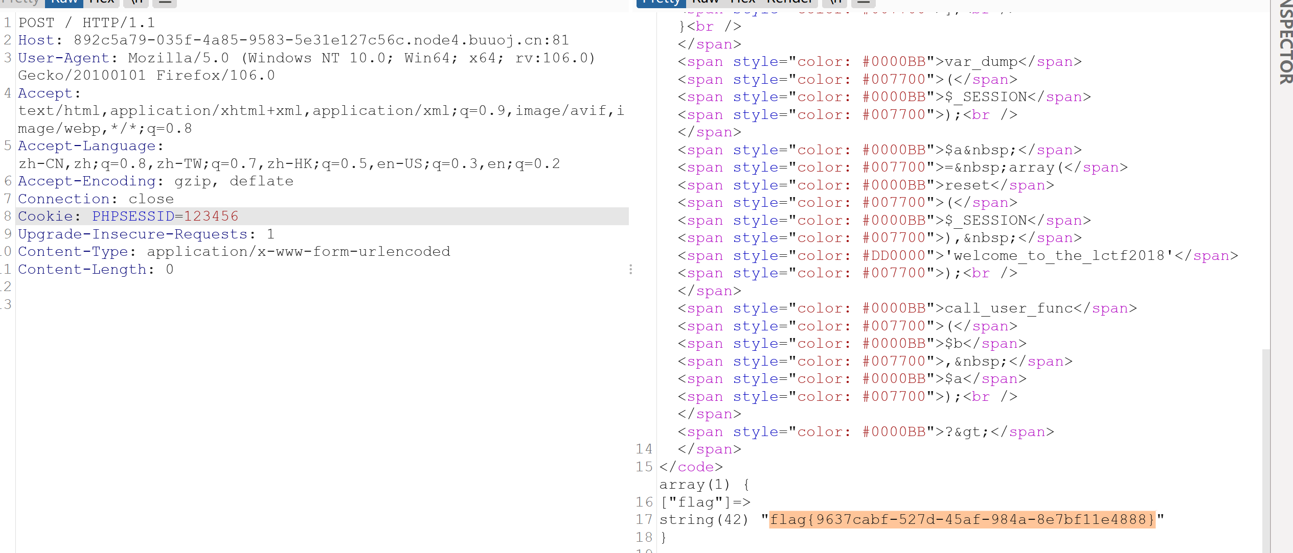Viewport: 1293px width, 553px height.
Task: Click Gecko/20100101 Firefox/106.0 text
Action: coord(147,76)
